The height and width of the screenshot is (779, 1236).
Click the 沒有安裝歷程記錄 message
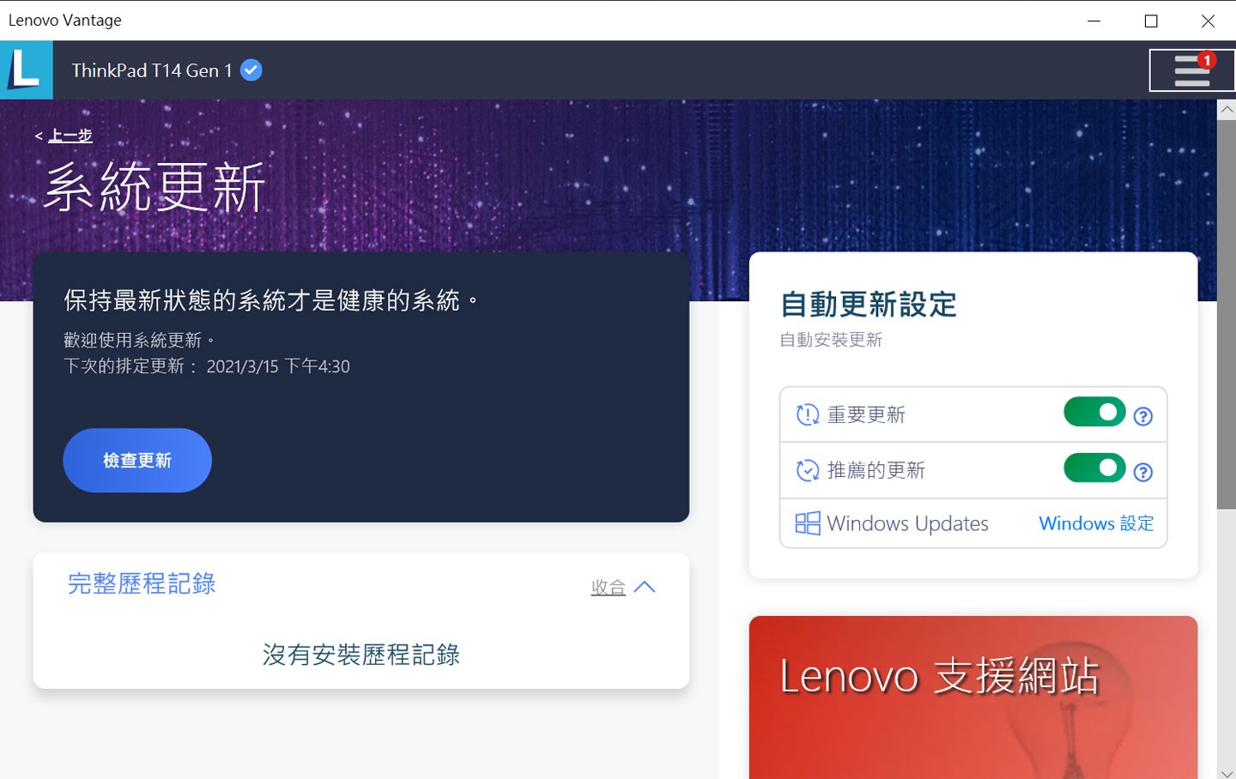361,655
